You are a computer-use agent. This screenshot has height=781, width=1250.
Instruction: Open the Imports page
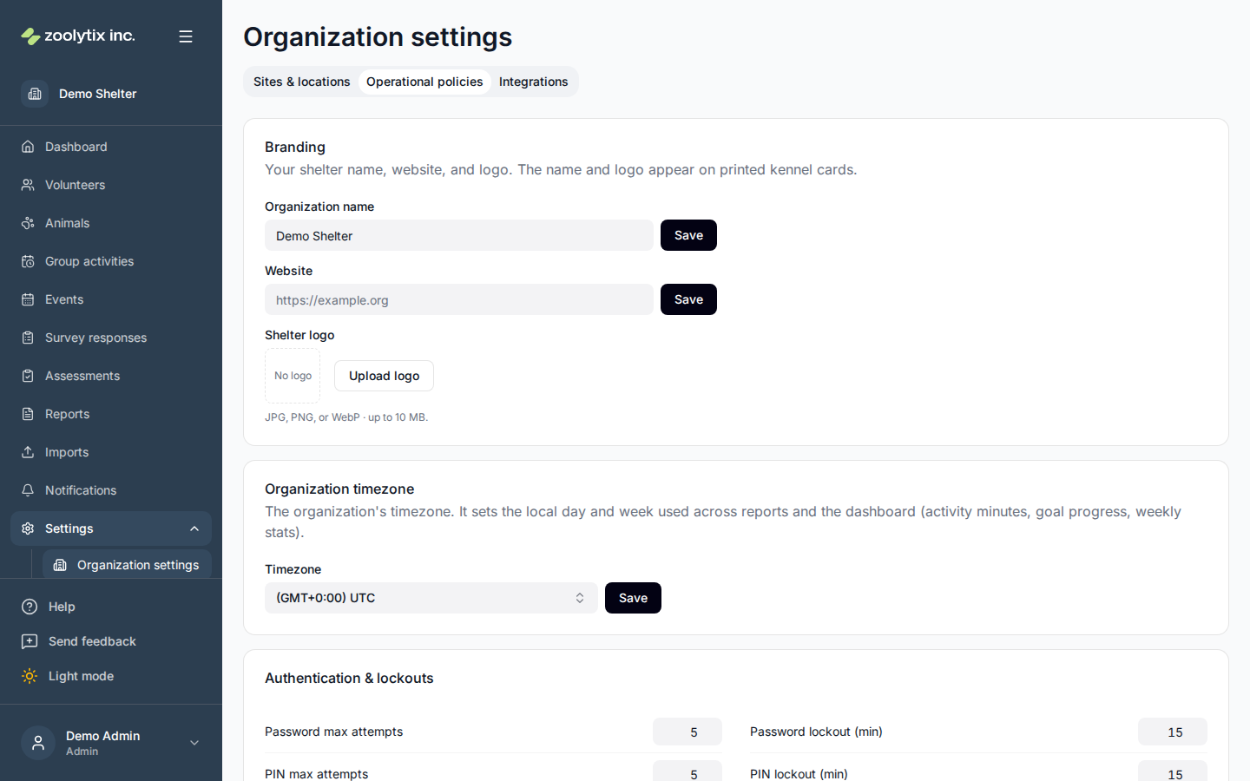pyautogui.click(x=111, y=452)
